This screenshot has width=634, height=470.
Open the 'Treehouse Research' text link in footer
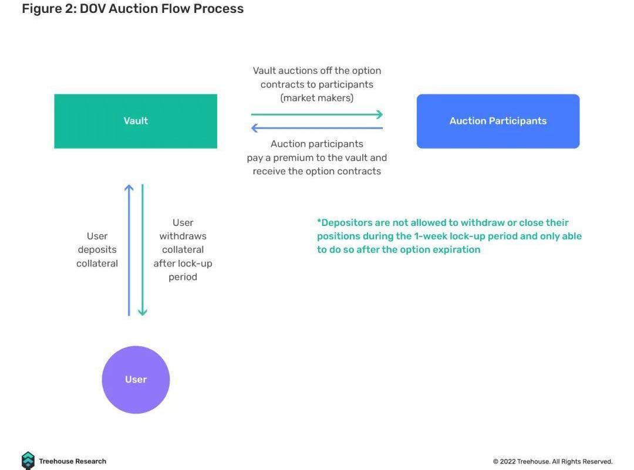point(72,461)
